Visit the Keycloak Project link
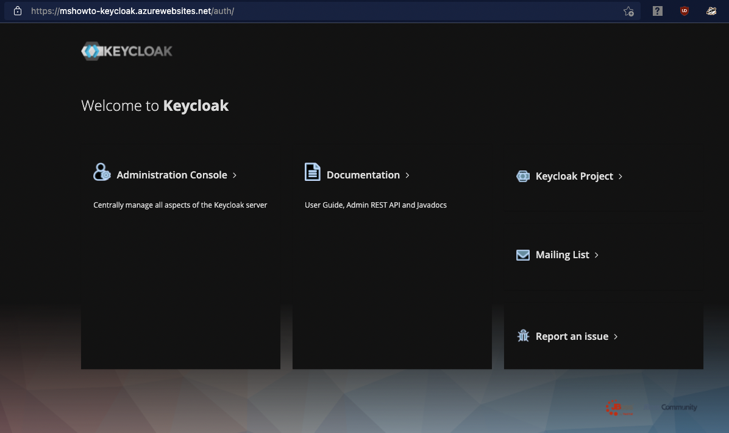729x433 pixels. point(574,176)
